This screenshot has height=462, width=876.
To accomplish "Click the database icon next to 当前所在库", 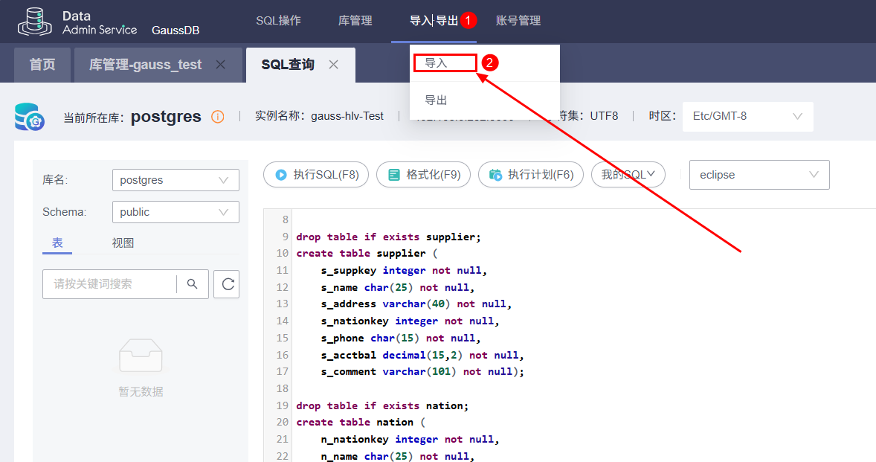I will (30, 118).
